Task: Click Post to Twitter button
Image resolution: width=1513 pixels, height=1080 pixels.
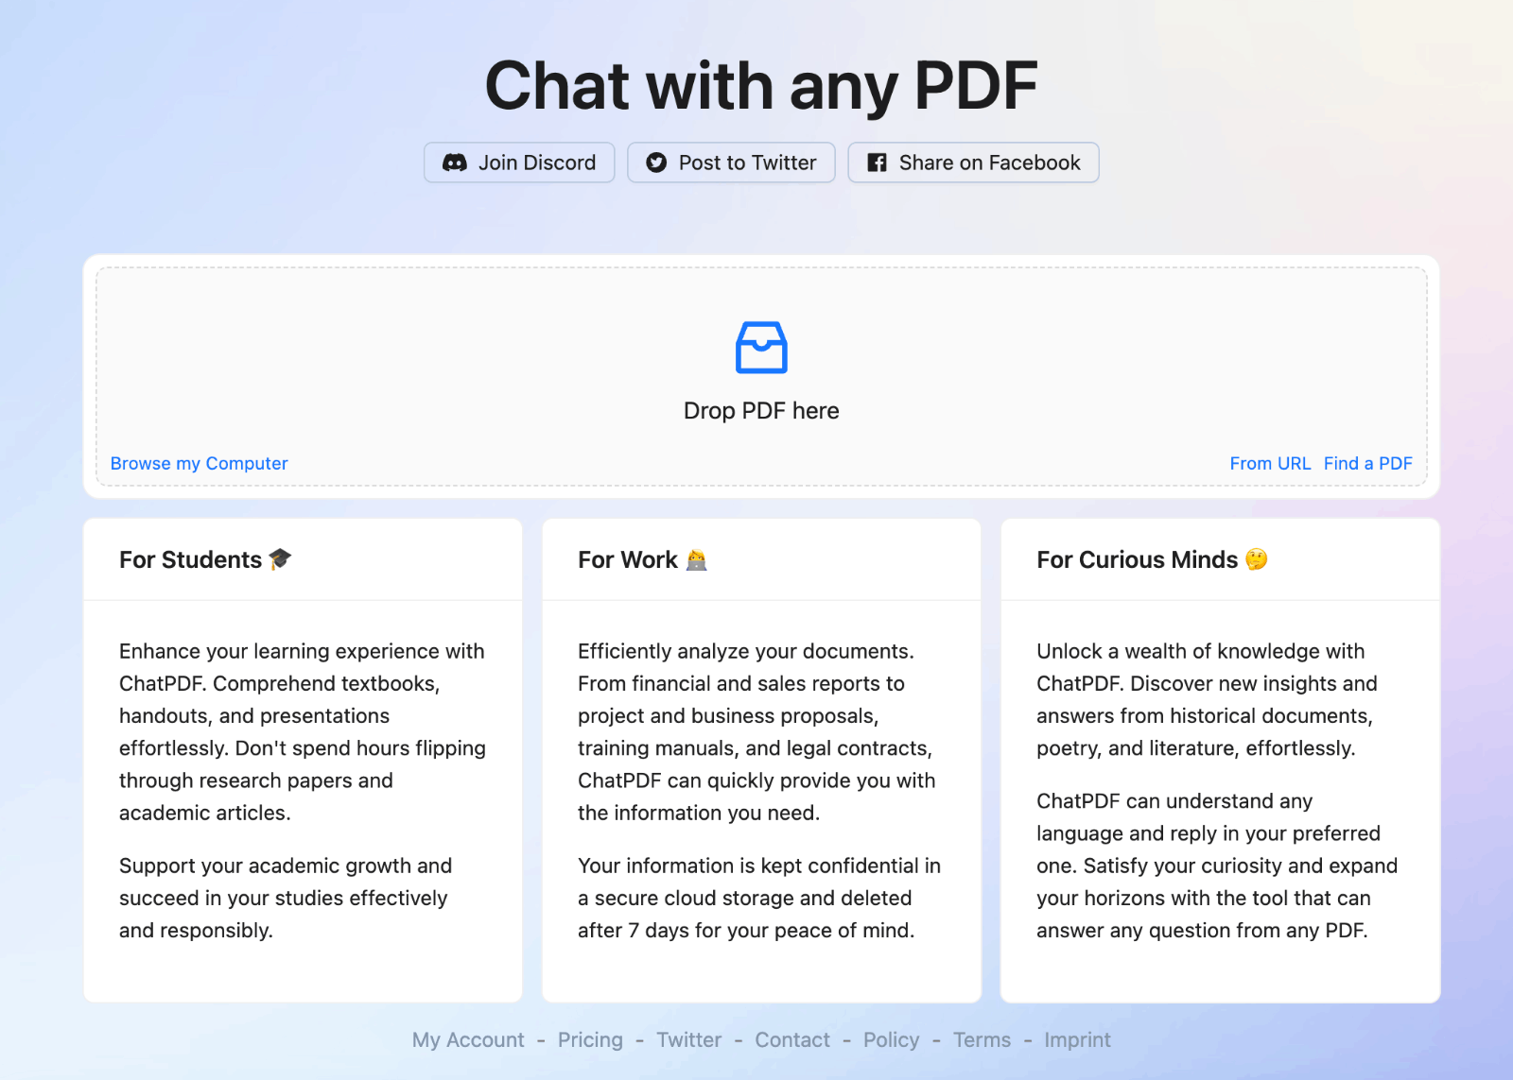Action: tap(731, 163)
